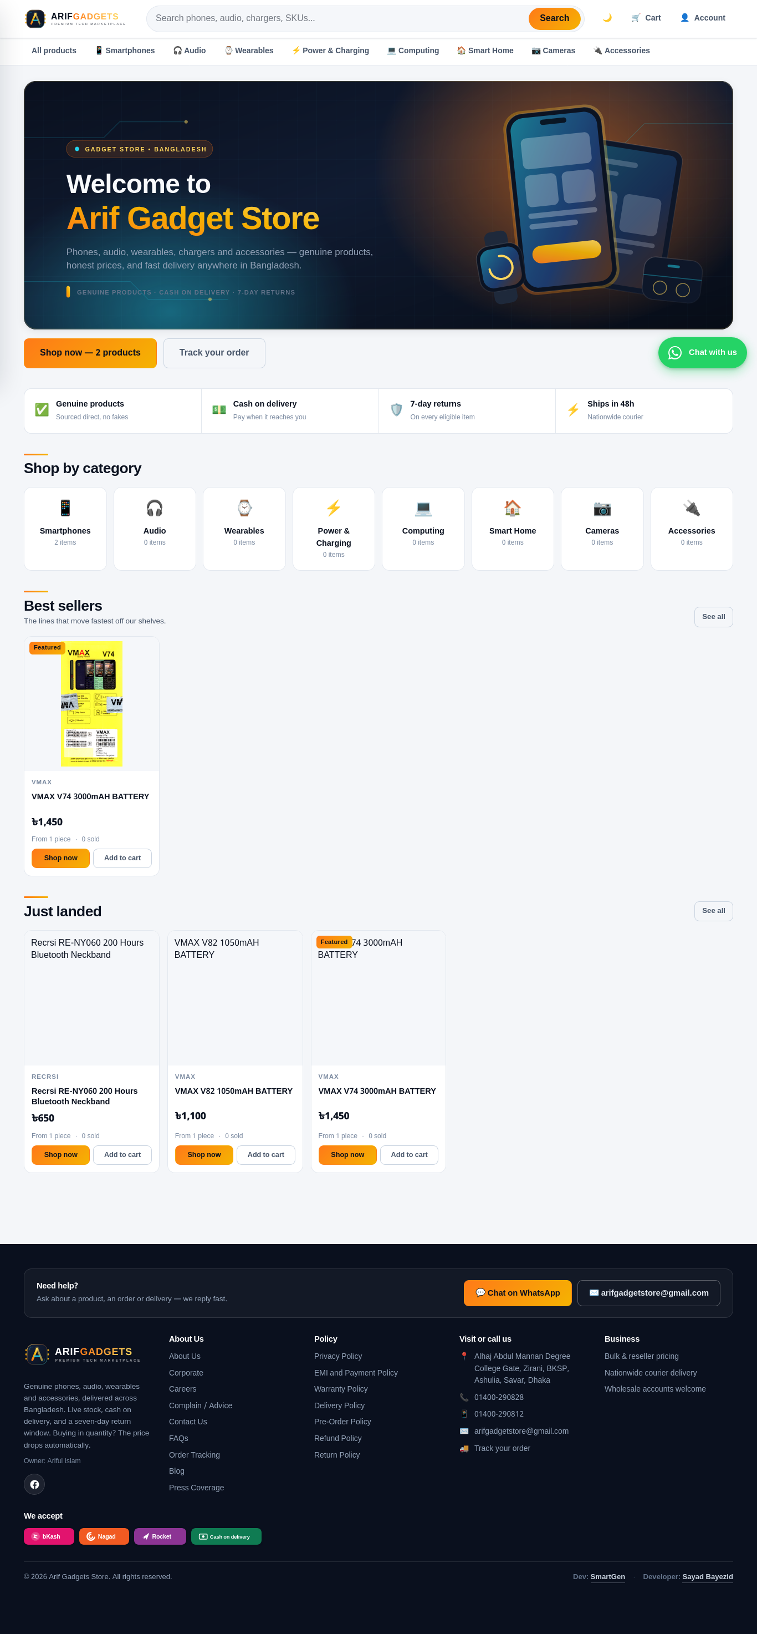The width and height of the screenshot is (757, 1634).
Task: Click Shop now for Recrsi RE-NY060 Neckband
Action: coord(61,1154)
